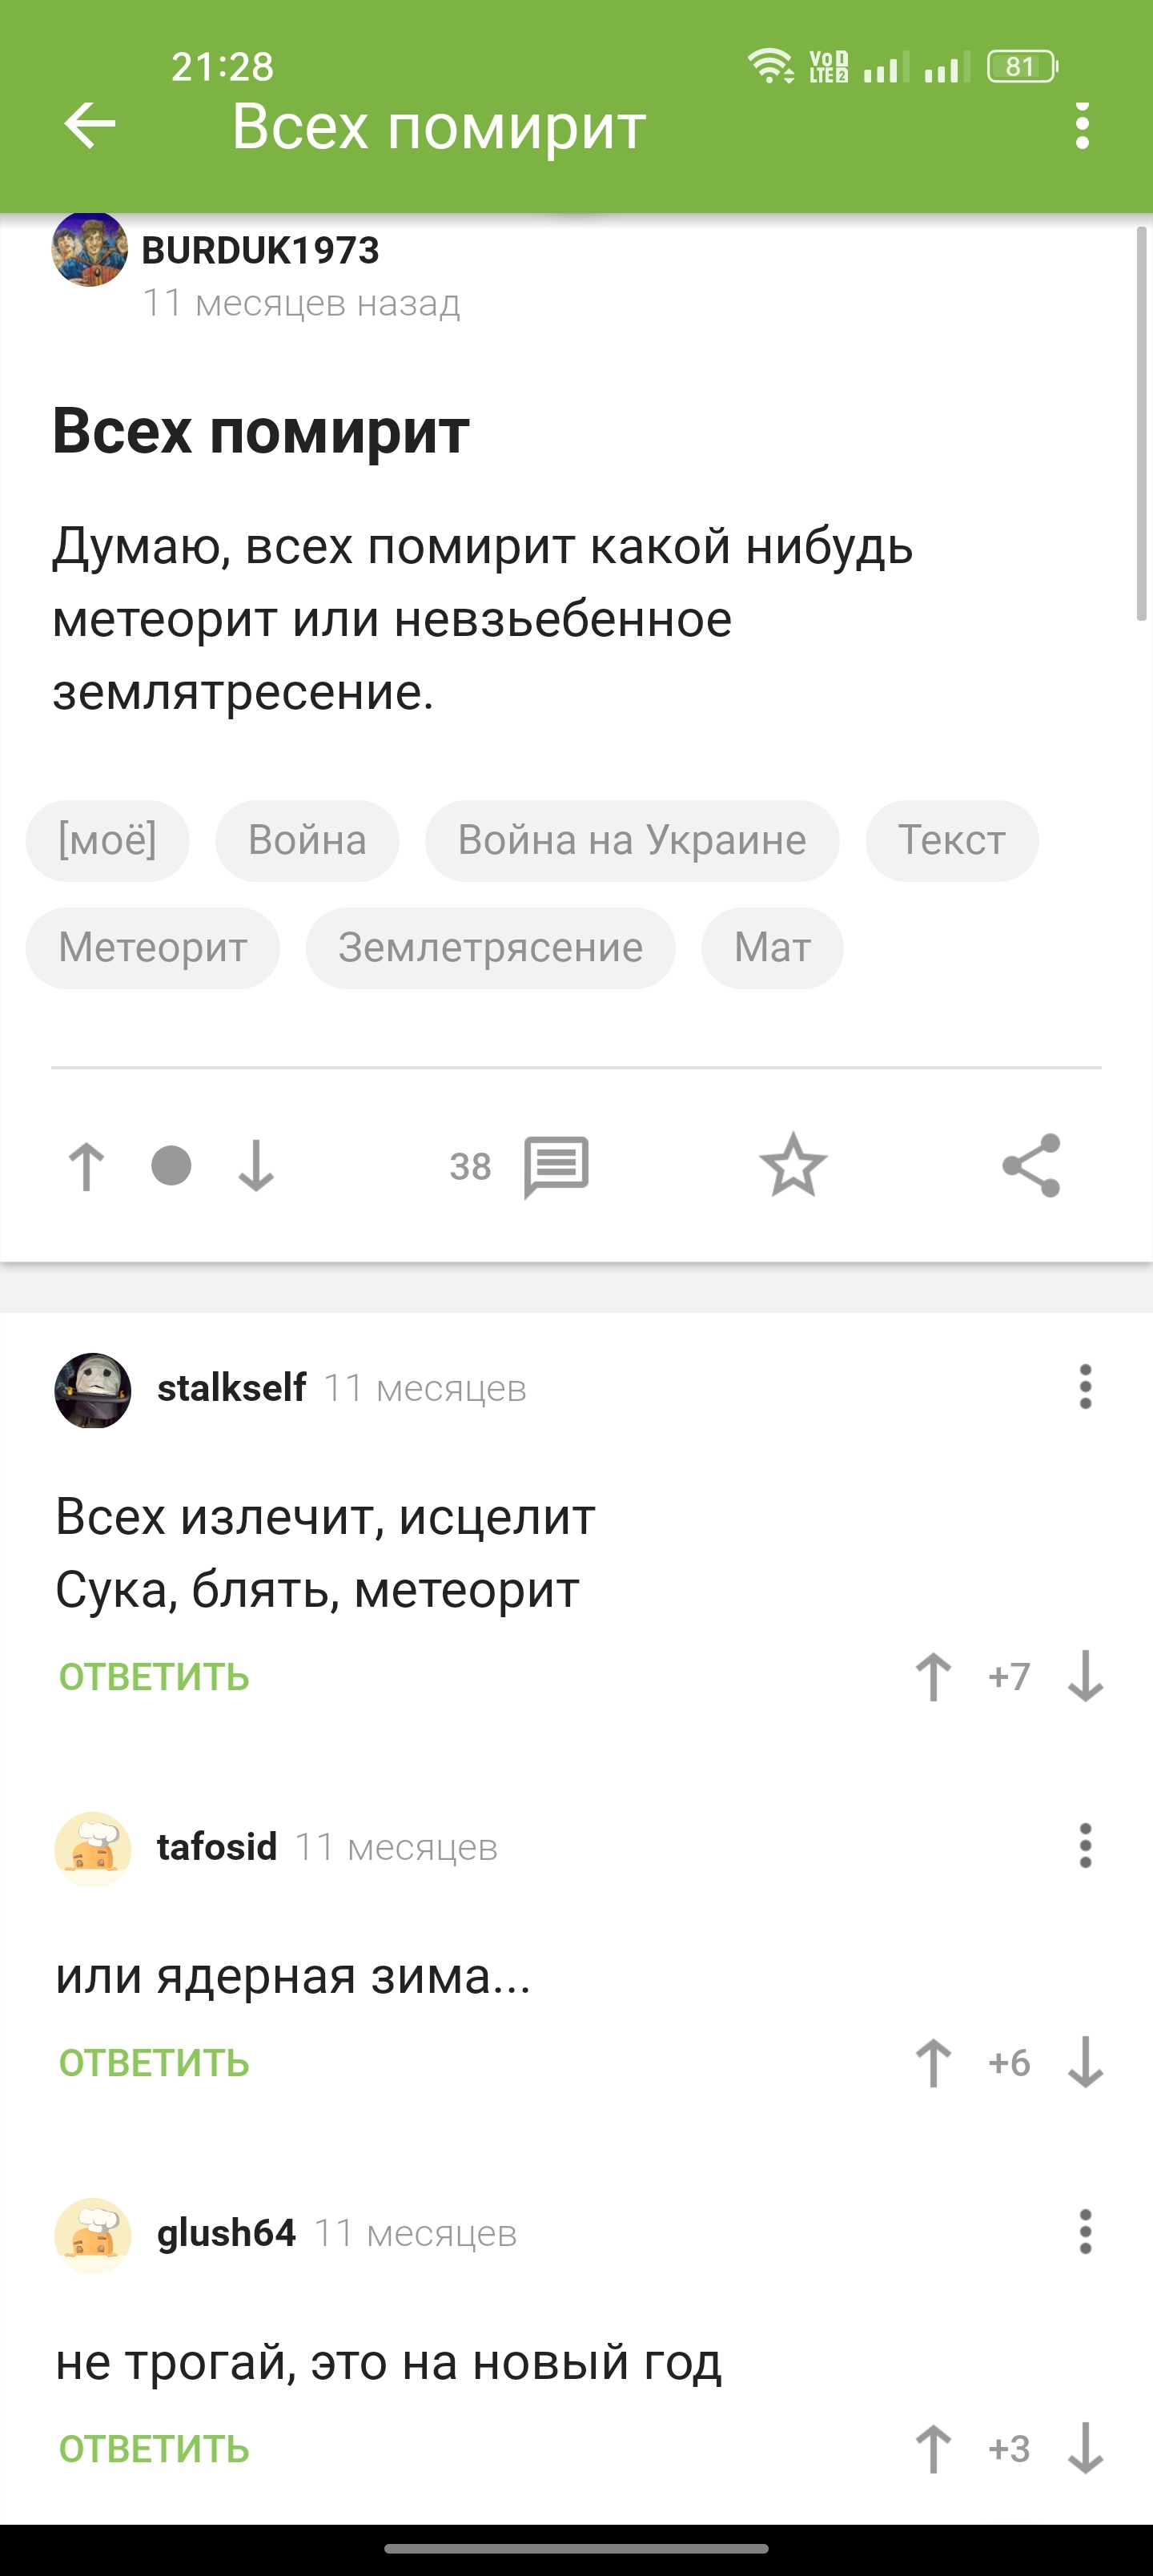The height and width of the screenshot is (2576, 1153).
Task: Upvote glush64's comment
Action: (933, 2448)
